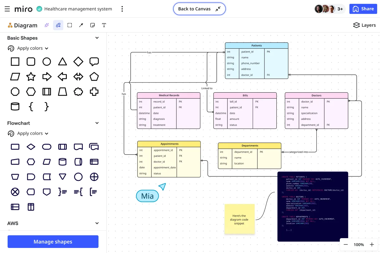This screenshot has height=253, width=380.
Task: Click the Share button
Action: tap(363, 9)
